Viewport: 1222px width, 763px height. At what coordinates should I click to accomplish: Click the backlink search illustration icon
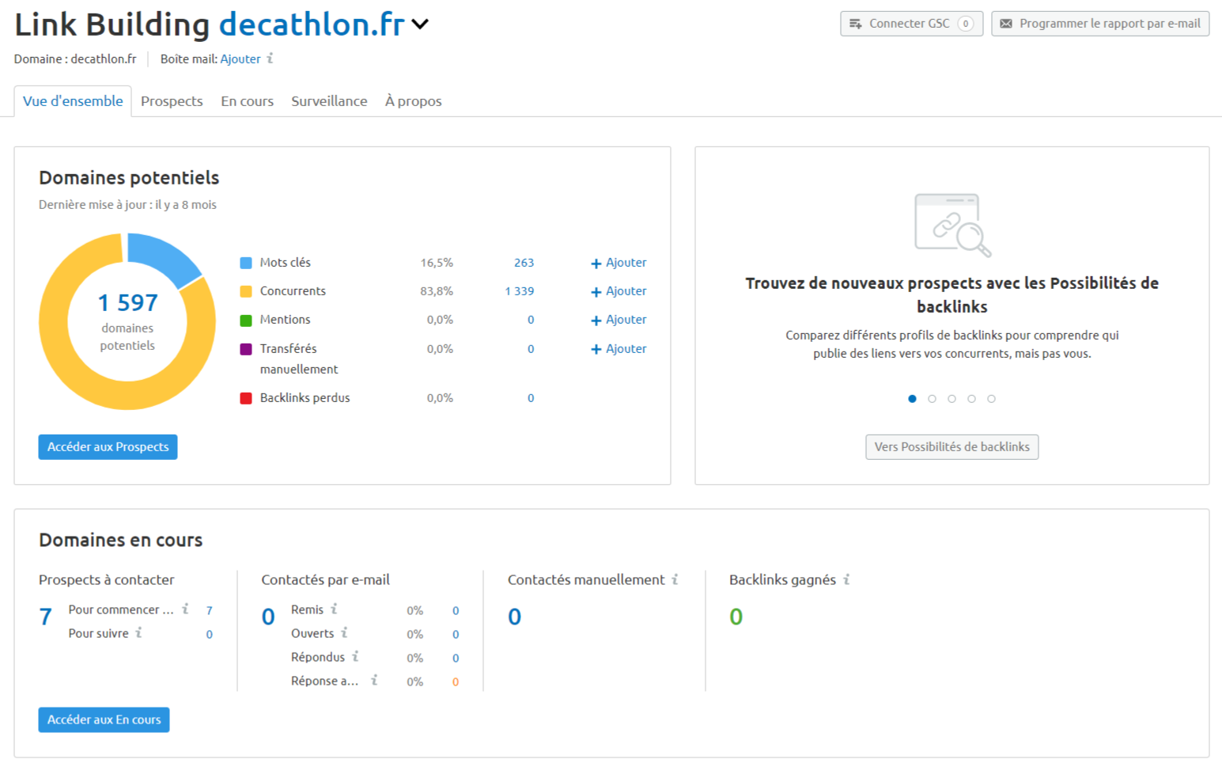952,225
